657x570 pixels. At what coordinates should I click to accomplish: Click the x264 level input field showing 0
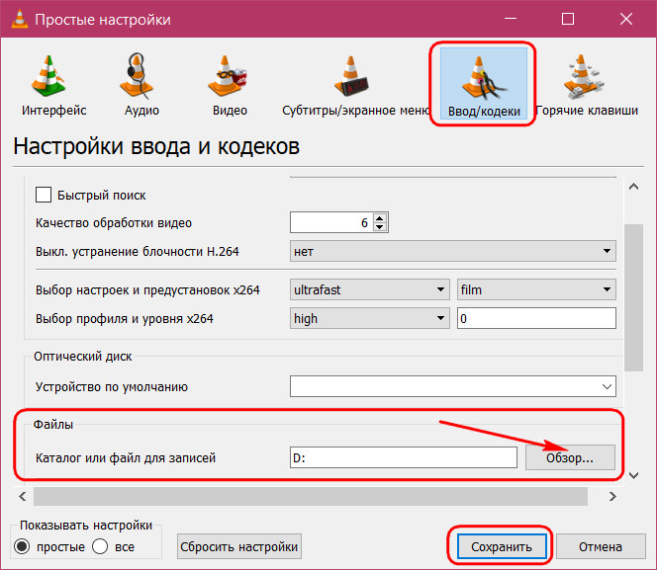536,318
